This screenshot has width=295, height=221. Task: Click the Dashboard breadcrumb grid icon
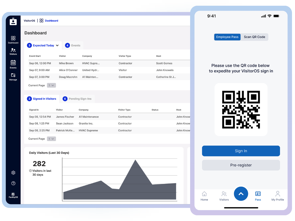pos(42,21)
